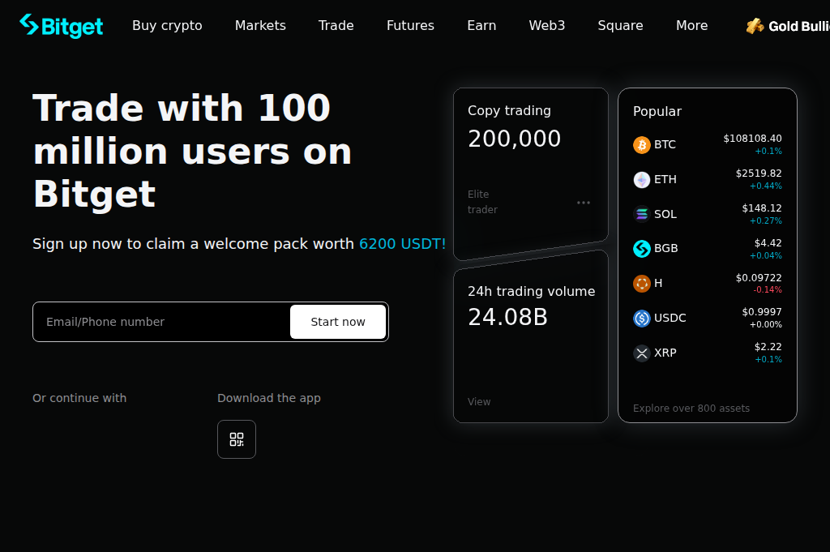Open options on the Copy trading card
Image resolution: width=830 pixels, height=552 pixels.
click(x=584, y=202)
